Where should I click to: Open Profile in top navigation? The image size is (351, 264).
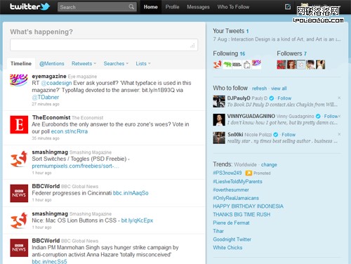173,7
